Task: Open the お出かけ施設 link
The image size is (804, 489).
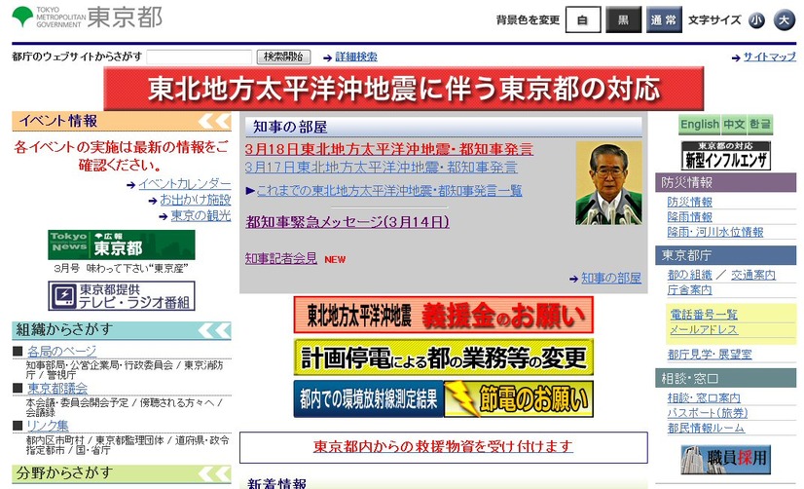Action: point(196,200)
